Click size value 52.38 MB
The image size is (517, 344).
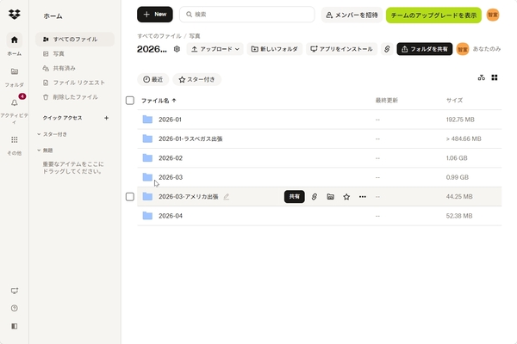pyautogui.click(x=459, y=216)
